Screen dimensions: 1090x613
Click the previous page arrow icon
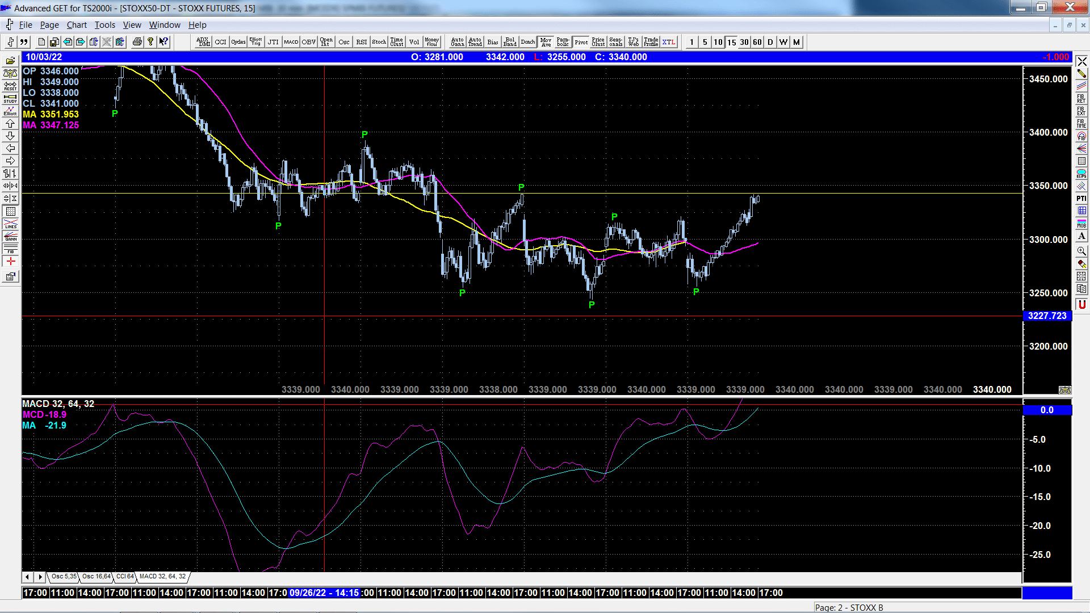[x=68, y=42]
